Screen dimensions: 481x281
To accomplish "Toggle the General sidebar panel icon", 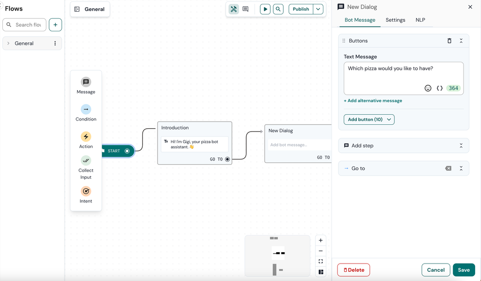I will 77,9.
